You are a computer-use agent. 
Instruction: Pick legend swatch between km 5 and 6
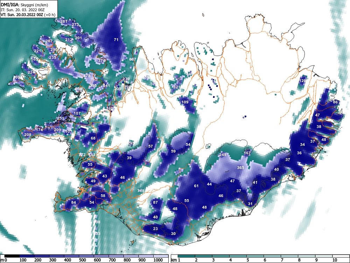pyautogui.click(x=255, y=256)
